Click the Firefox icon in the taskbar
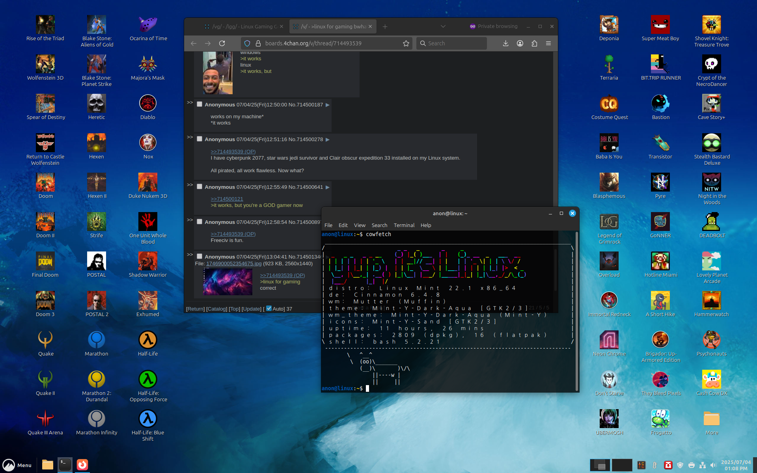 [x=82, y=465]
